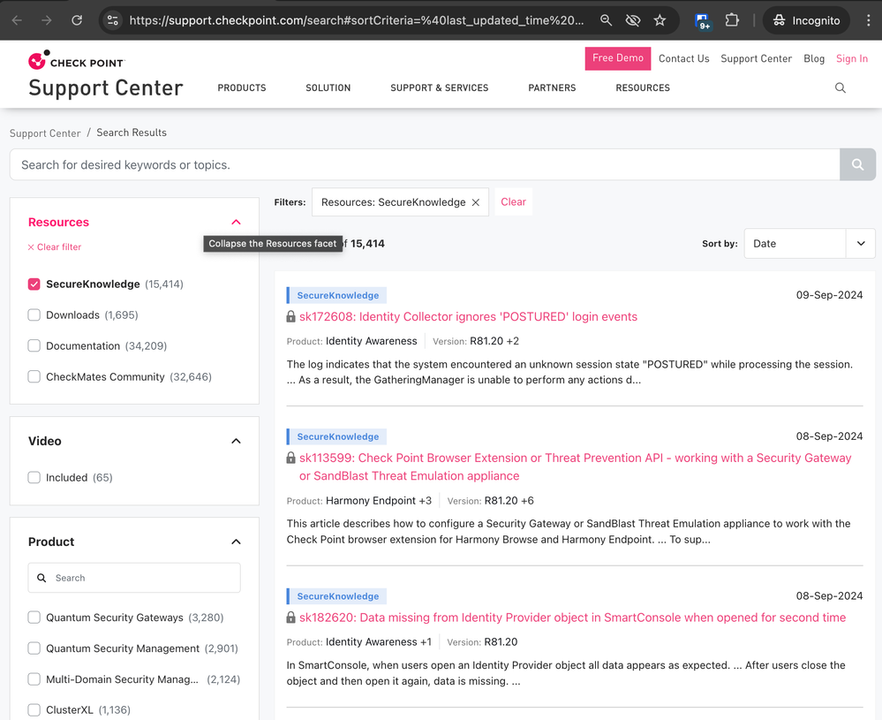The width and height of the screenshot is (882, 720).
Task: Bookmark page using the star icon
Action: tap(660, 20)
